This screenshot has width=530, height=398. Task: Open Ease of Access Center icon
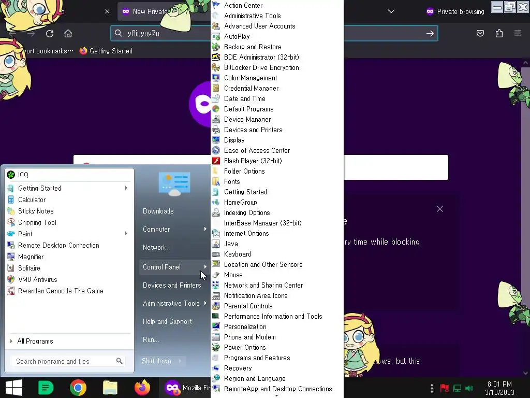pos(216,151)
